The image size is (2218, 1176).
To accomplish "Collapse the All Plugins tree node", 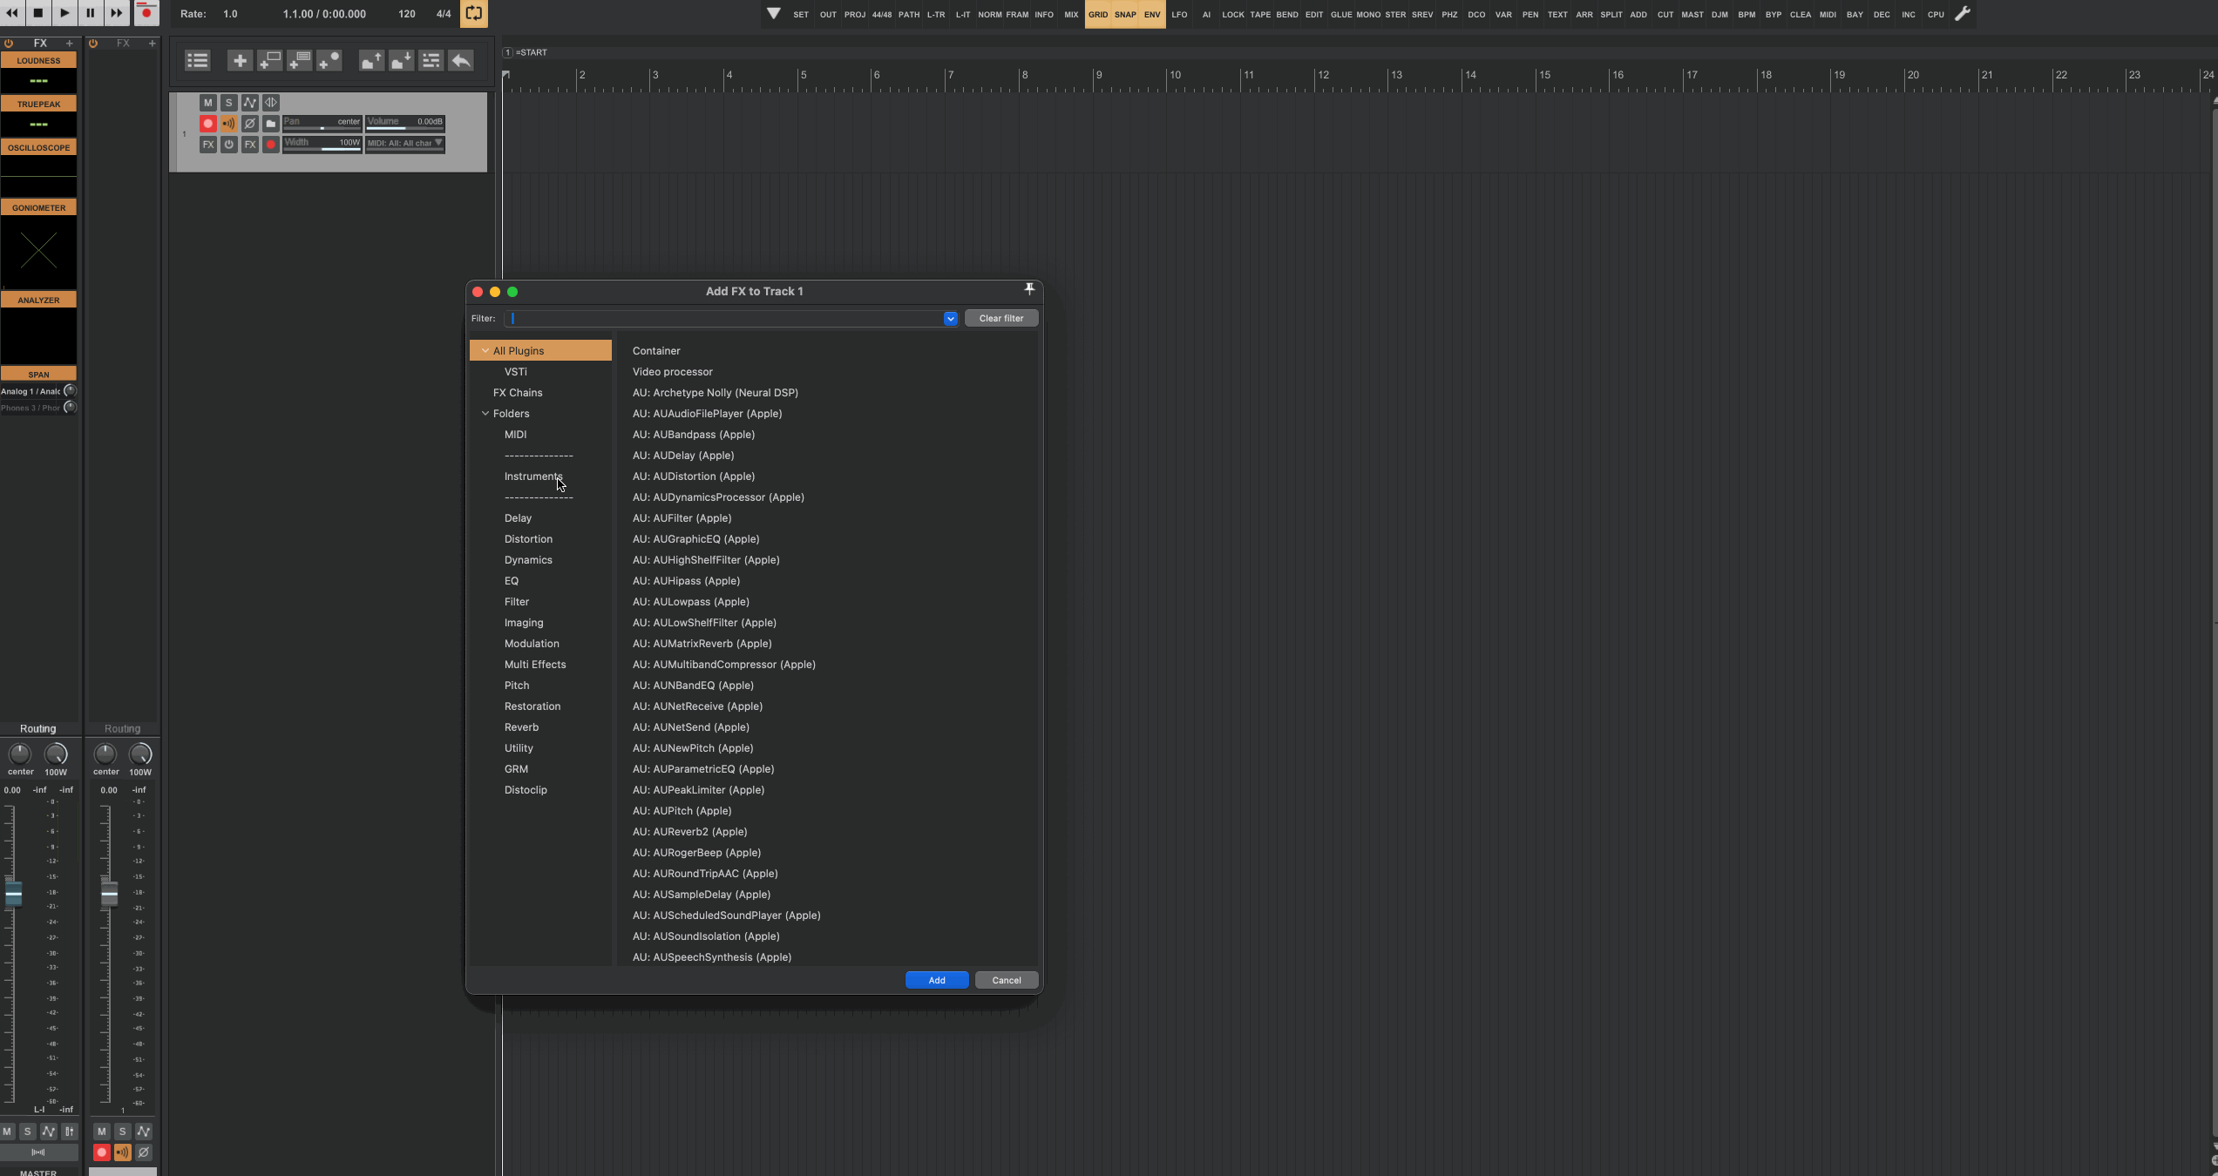I will click(485, 350).
